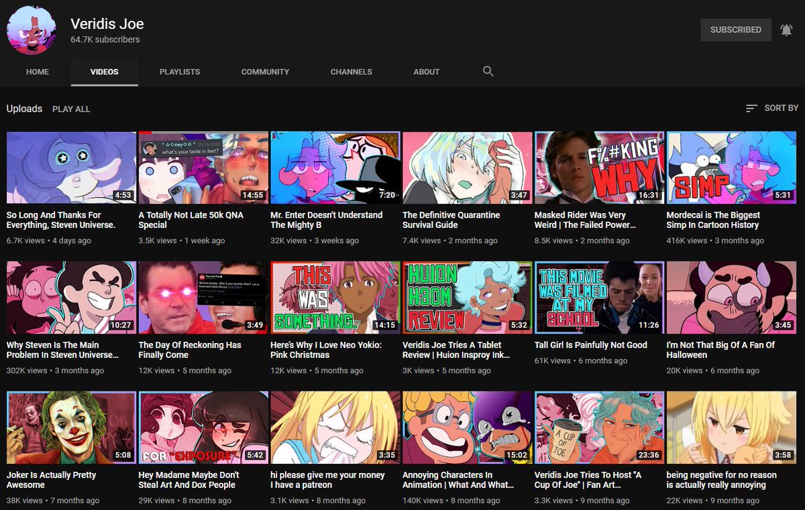Switch to the ABOUT tab
The width and height of the screenshot is (805, 510).
coord(427,72)
